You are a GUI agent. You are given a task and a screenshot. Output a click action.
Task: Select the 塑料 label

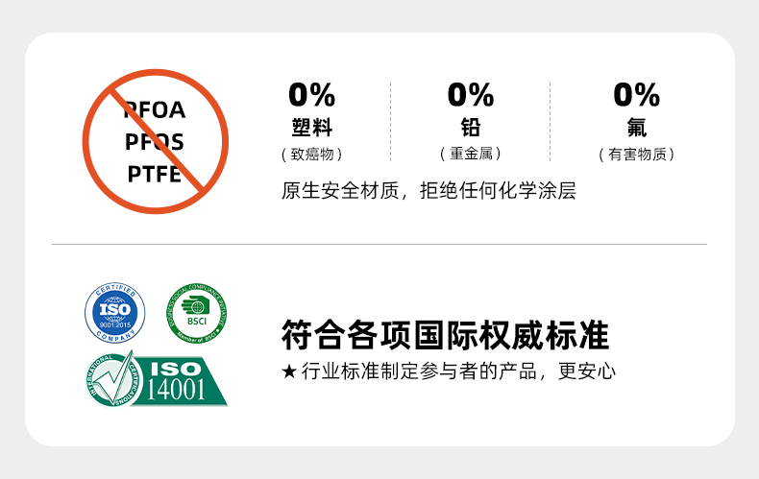tap(312, 128)
